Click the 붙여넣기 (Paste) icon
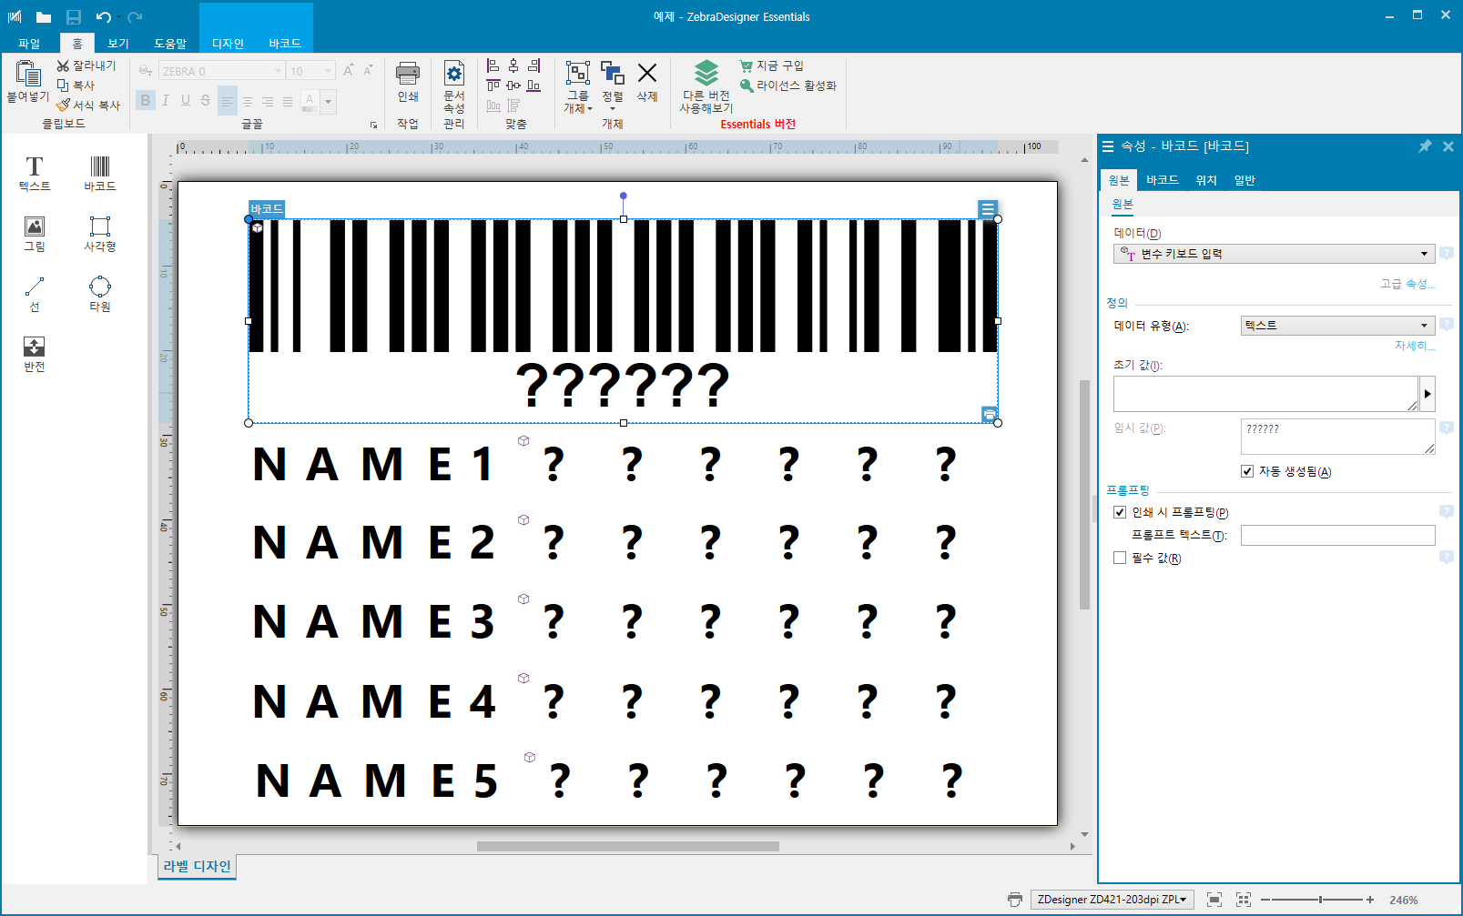The width and height of the screenshot is (1463, 916). [28, 74]
